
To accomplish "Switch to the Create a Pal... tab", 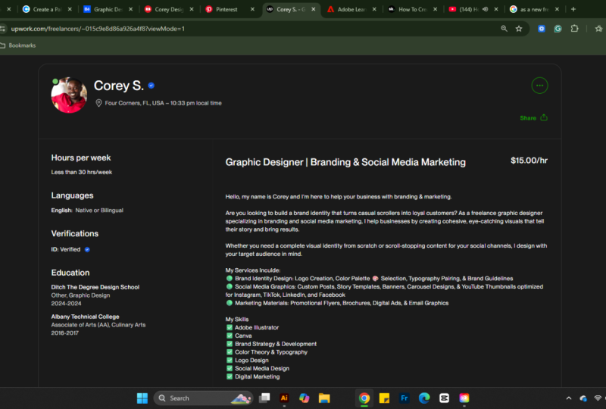I will 47,9.
